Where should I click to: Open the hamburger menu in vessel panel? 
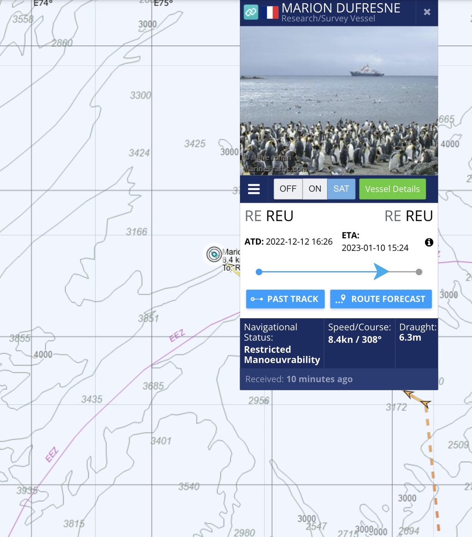point(254,189)
